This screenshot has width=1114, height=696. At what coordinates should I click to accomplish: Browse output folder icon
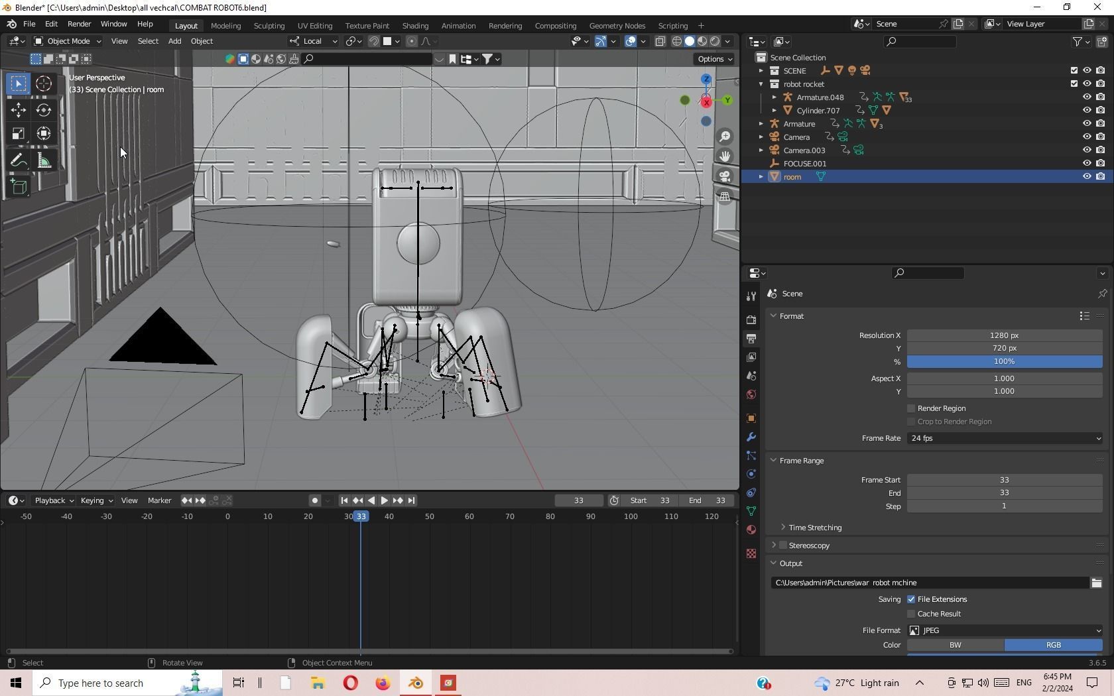pos(1096,583)
